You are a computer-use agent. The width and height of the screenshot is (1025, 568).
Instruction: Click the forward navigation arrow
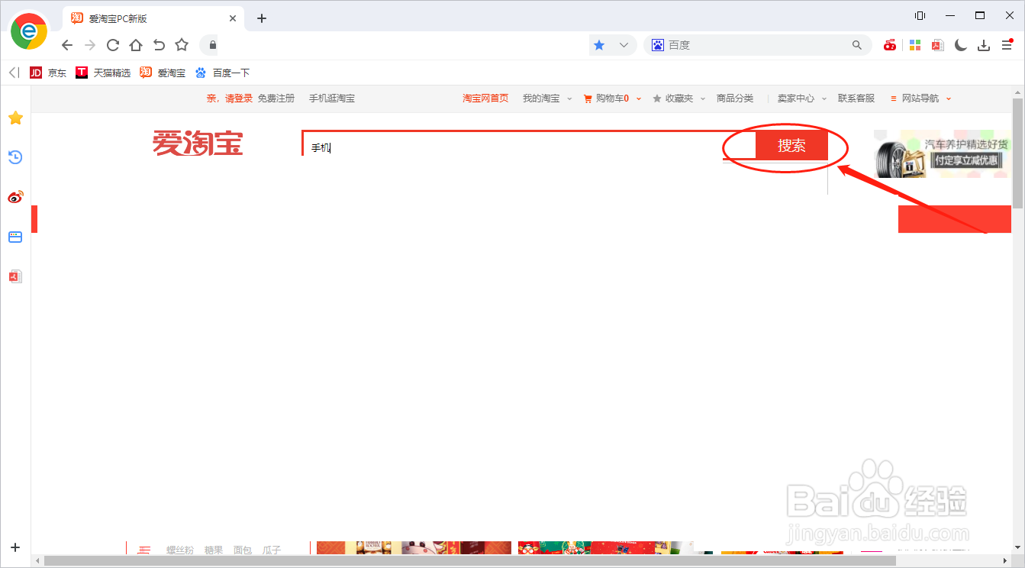point(90,45)
